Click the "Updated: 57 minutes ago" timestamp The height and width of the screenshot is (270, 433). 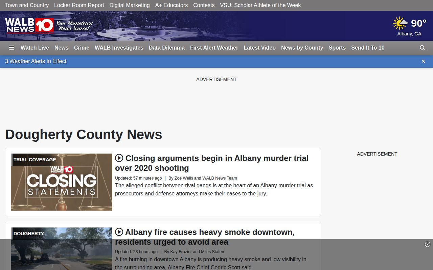(138, 178)
